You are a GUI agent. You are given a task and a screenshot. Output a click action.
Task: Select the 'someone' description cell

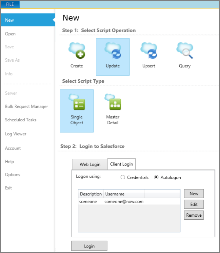pyautogui.click(x=88, y=202)
